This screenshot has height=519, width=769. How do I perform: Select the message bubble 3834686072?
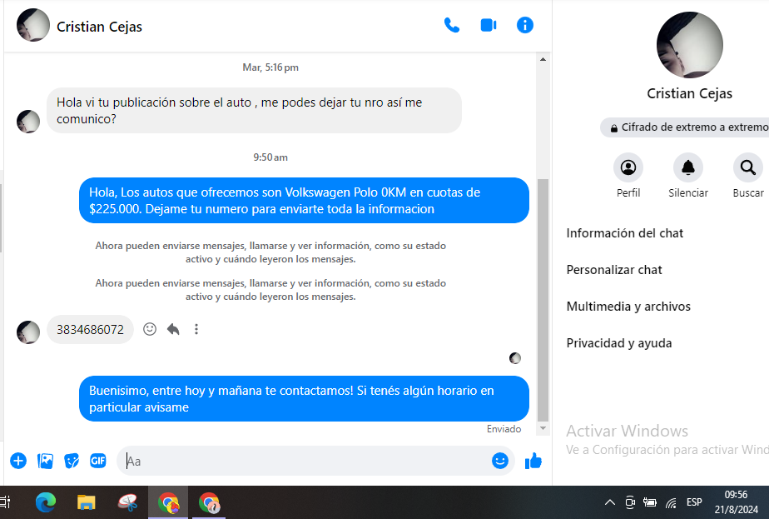point(90,329)
